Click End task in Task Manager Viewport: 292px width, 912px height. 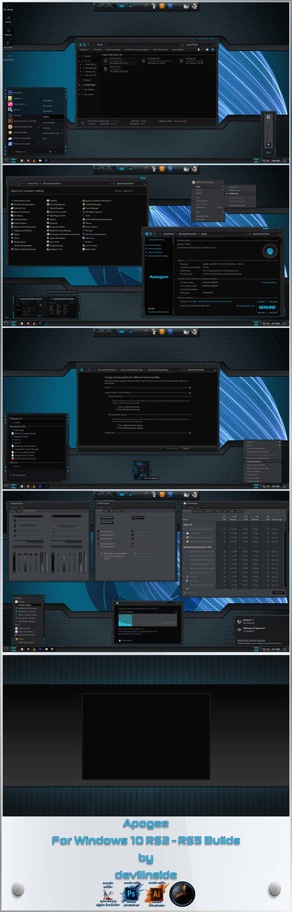(x=279, y=592)
